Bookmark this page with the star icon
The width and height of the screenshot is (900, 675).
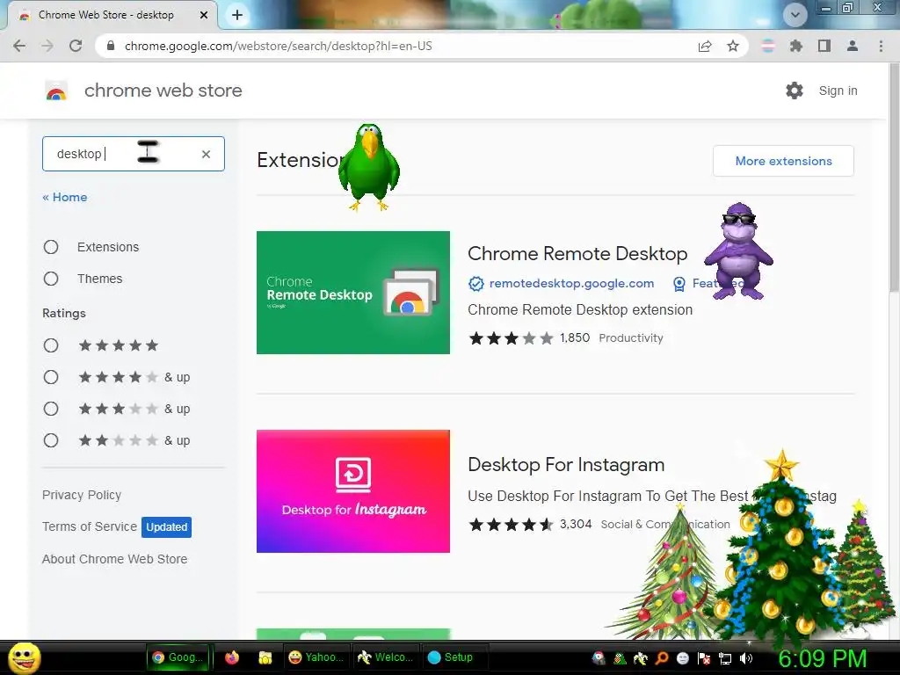tap(733, 46)
